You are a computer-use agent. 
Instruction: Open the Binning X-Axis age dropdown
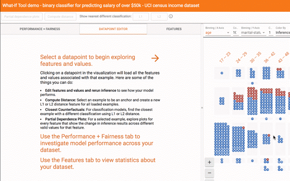click(x=217, y=33)
